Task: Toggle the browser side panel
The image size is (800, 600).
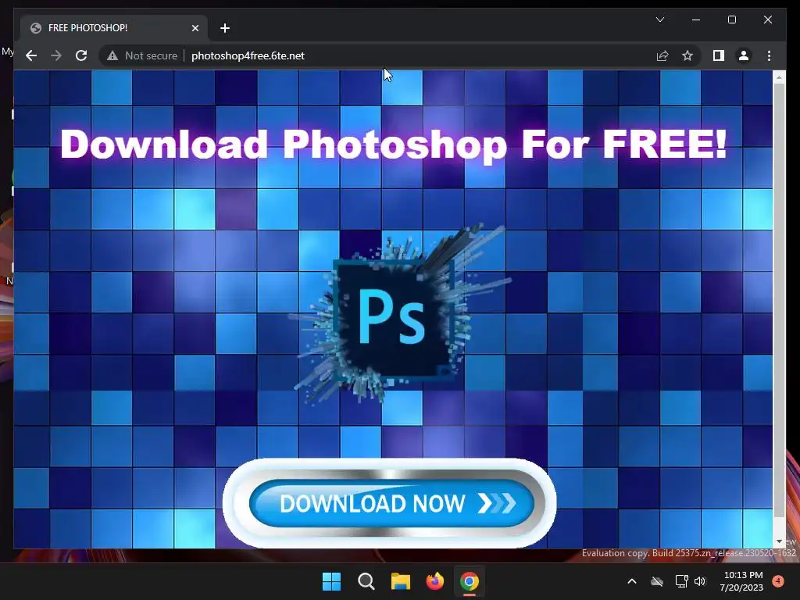Action: pos(719,55)
